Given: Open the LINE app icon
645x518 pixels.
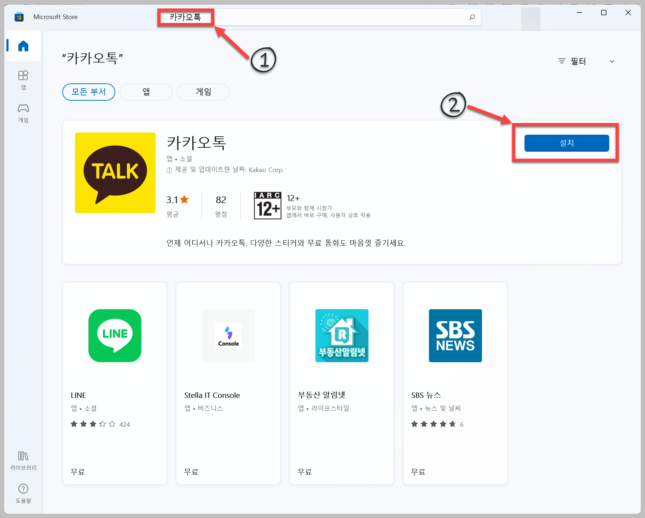Looking at the screenshot, I should pos(115,336).
